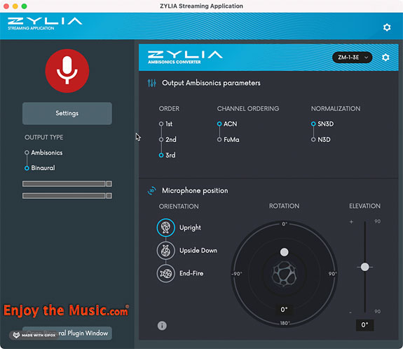Click the Output Ambisonics parameters sliders icon
403x349 pixels.
pos(152,83)
